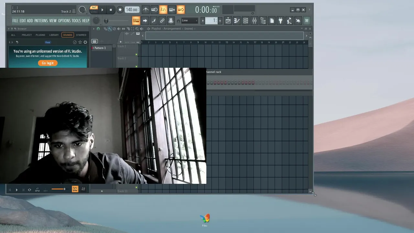Open the ADD menu

point(30,21)
